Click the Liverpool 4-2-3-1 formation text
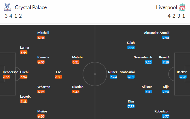The width and height of the screenshot is (190, 119). 176,16
